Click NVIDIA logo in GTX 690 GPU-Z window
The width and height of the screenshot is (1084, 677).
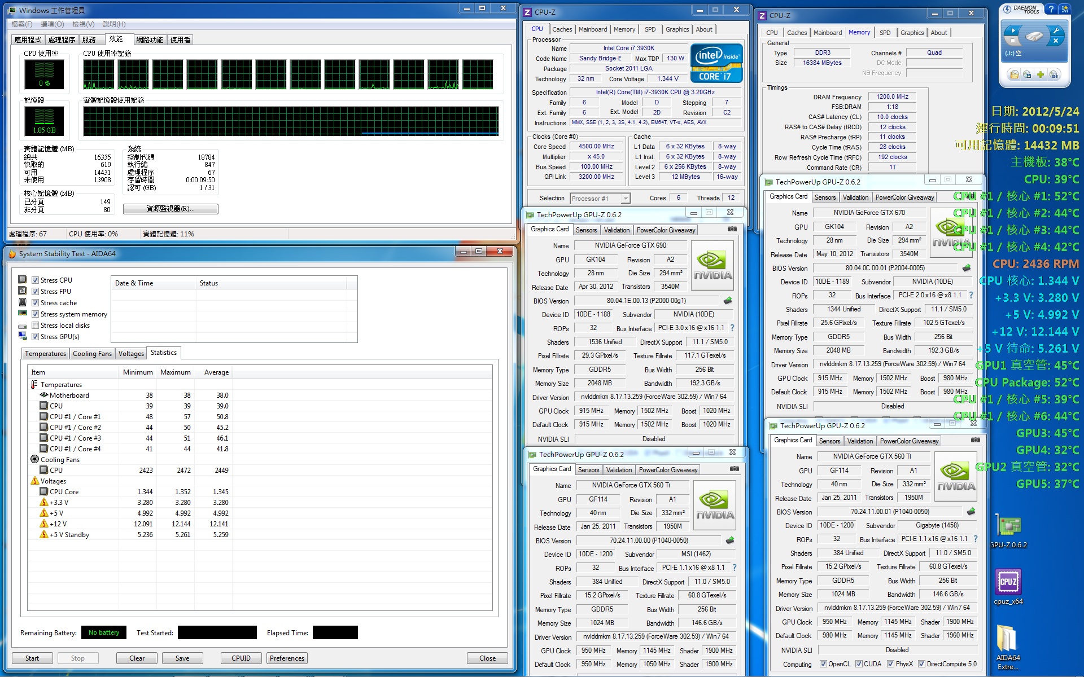(x=713, y=266)
